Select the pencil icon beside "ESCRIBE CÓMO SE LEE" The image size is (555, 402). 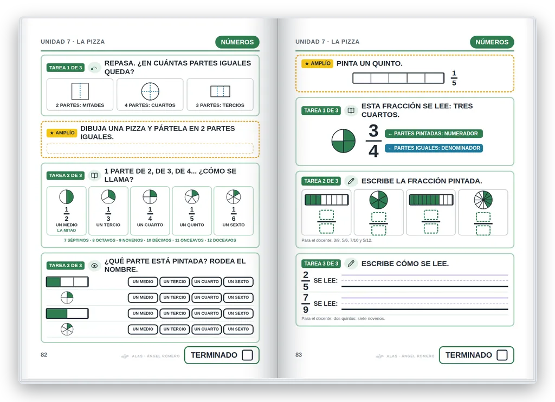(x=351, y=263)
